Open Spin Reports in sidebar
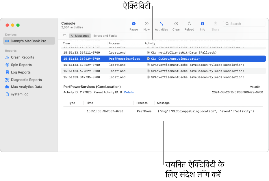The image size is (269, 181). tap(21, 65)
